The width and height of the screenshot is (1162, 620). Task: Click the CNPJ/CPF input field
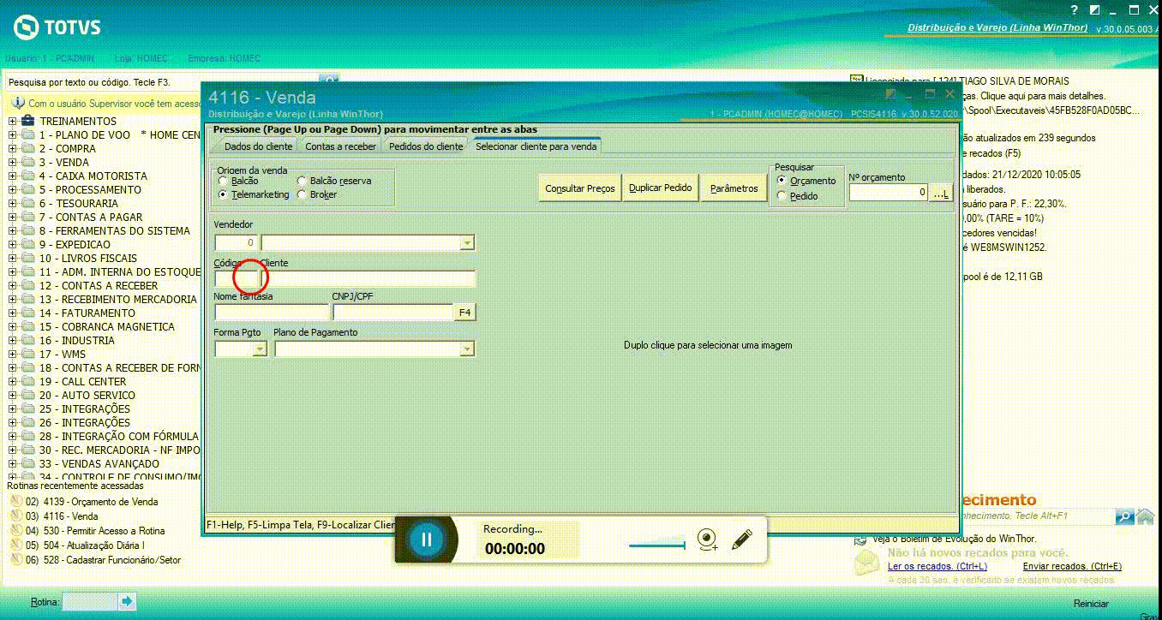392,313
